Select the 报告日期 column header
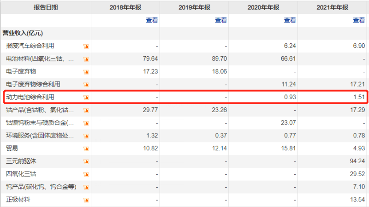 (46, 7)
